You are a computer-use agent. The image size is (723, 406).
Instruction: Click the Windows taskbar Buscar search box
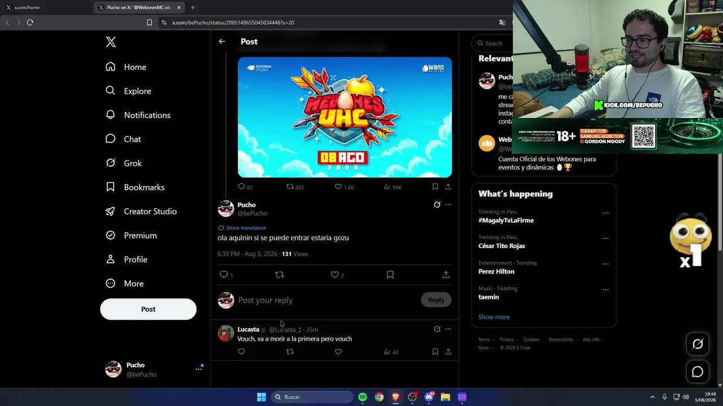(x=312, y=397)
